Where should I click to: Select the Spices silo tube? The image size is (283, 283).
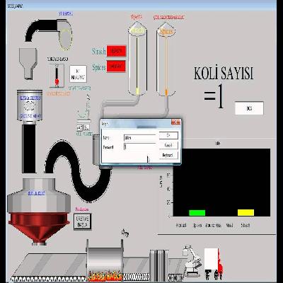click(x=166, y=59)
